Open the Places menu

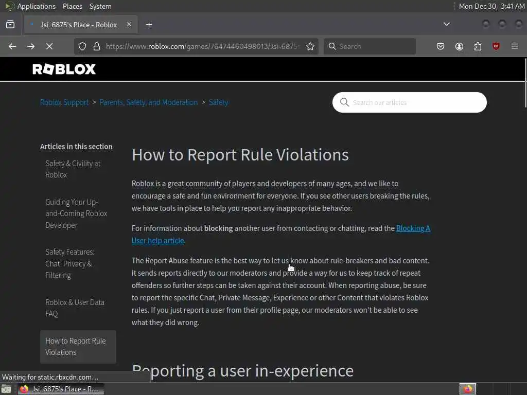73,6
